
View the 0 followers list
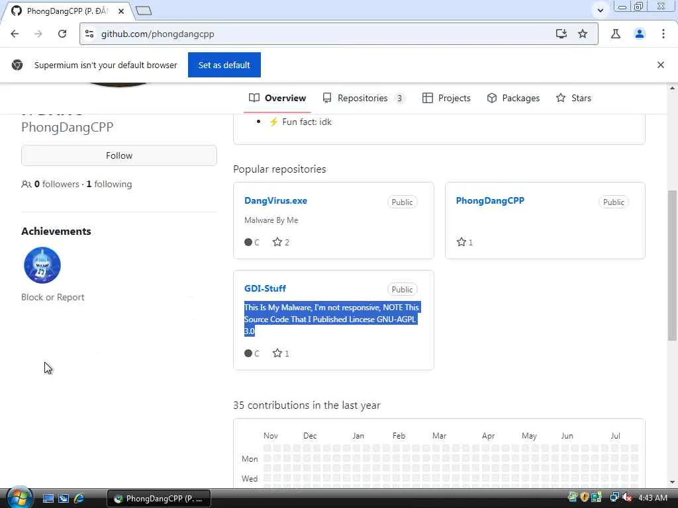coord(57,184)
